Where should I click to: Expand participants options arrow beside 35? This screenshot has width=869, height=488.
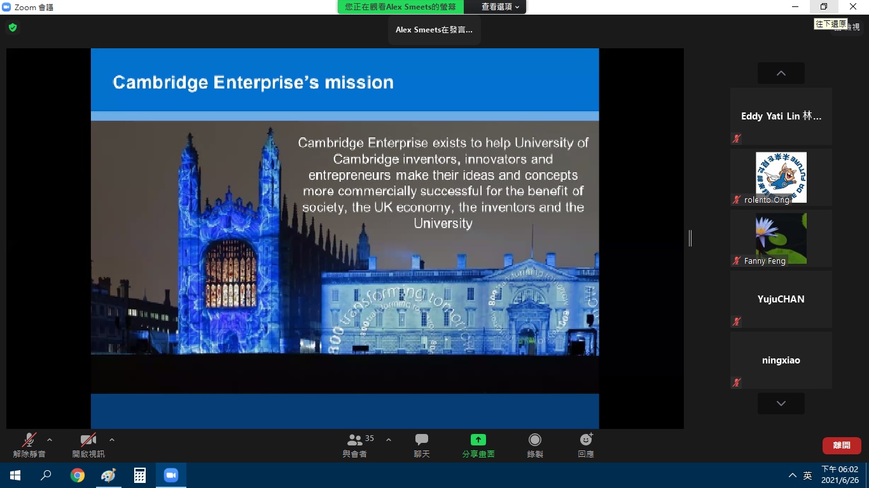(x=389, y=439)
